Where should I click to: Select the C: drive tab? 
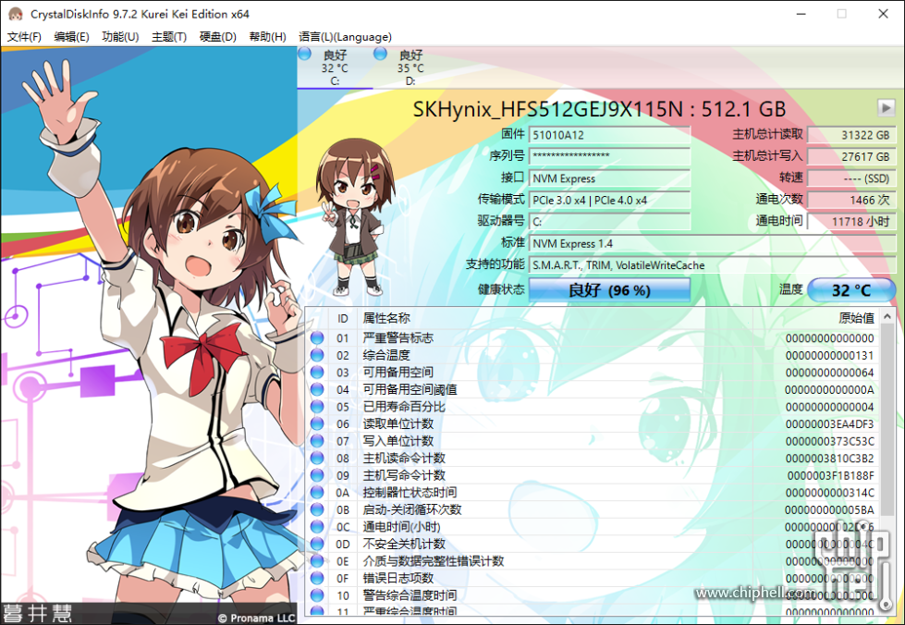pos(335,69)
